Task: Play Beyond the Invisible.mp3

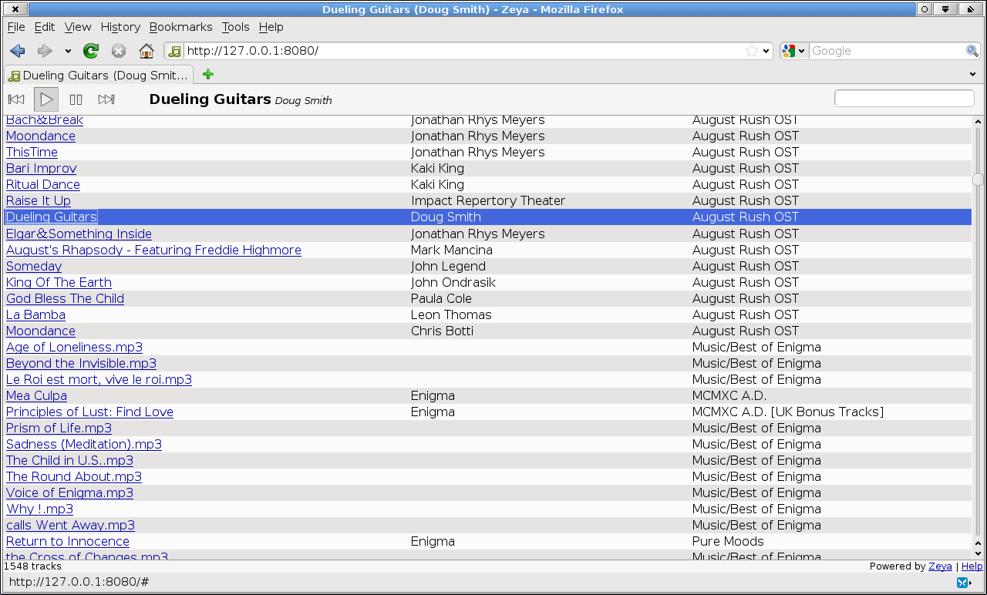Action: click(x=81, y=364)
